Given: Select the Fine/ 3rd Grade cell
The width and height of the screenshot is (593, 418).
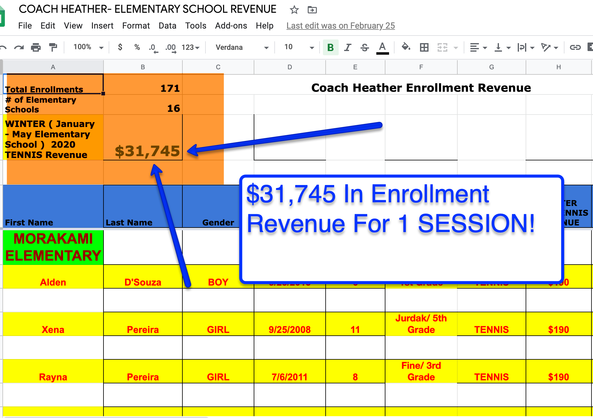Looking at the screenshot, I should [x=421, y=371].
